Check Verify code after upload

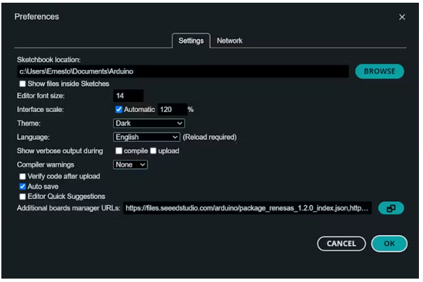[x=23, y=177]
